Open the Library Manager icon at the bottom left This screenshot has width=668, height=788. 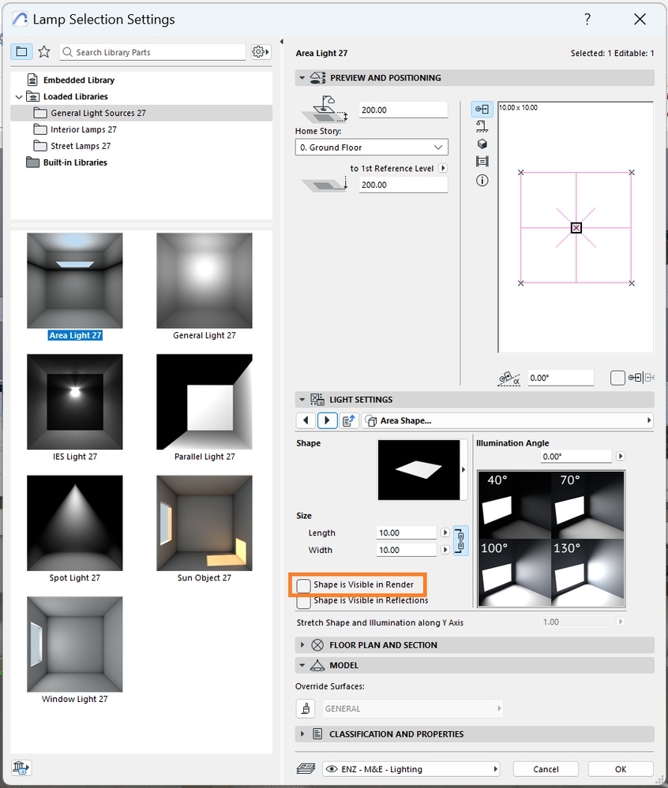click(21, 768)
